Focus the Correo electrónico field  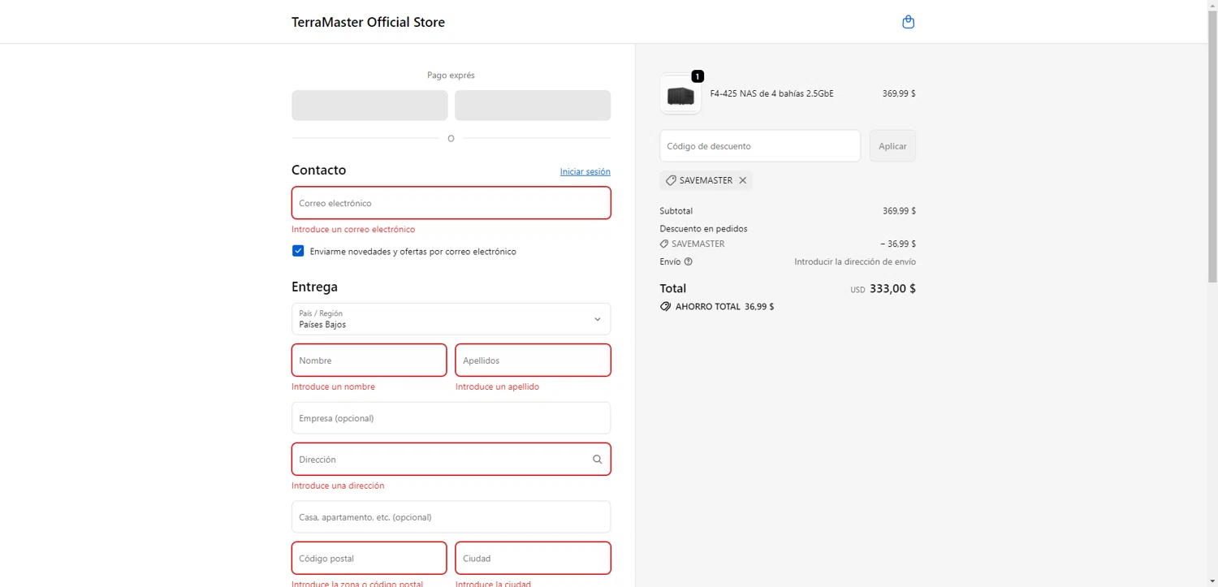click(x=451, y=203)
